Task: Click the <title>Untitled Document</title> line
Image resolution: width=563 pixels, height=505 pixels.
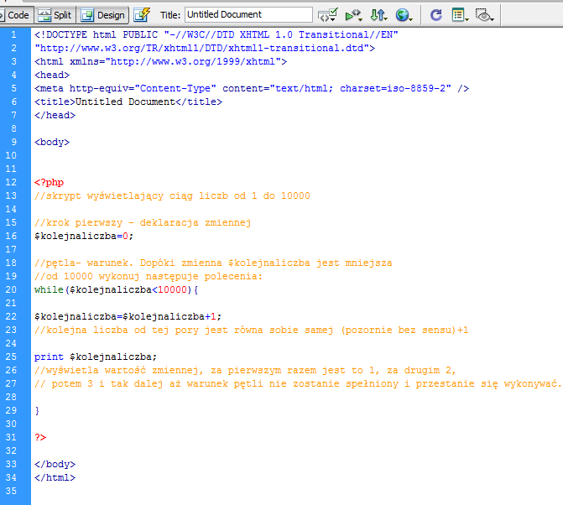Action: point(128,102)
